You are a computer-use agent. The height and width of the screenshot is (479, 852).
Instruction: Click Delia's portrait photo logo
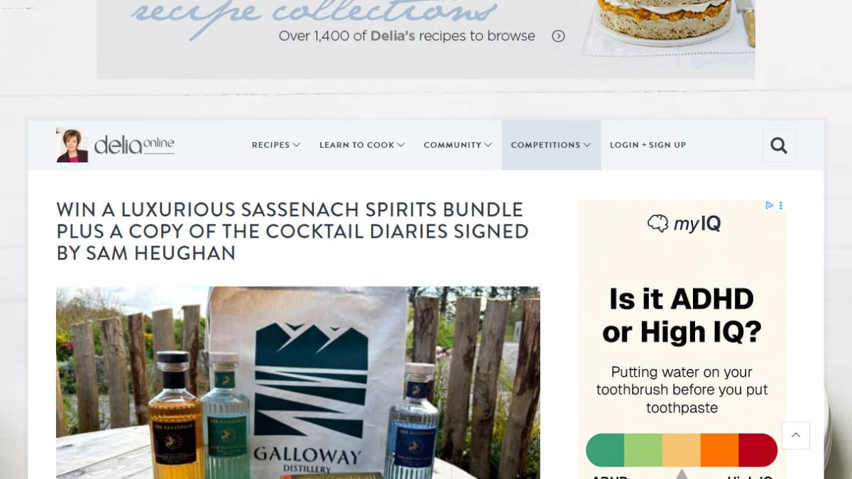pos(72,145)
